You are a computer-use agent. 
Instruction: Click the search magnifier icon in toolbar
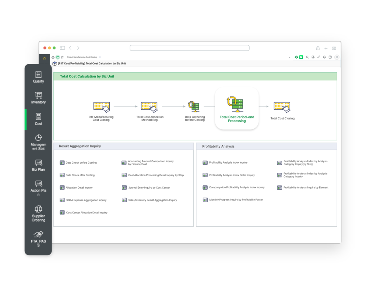point(307,57)
